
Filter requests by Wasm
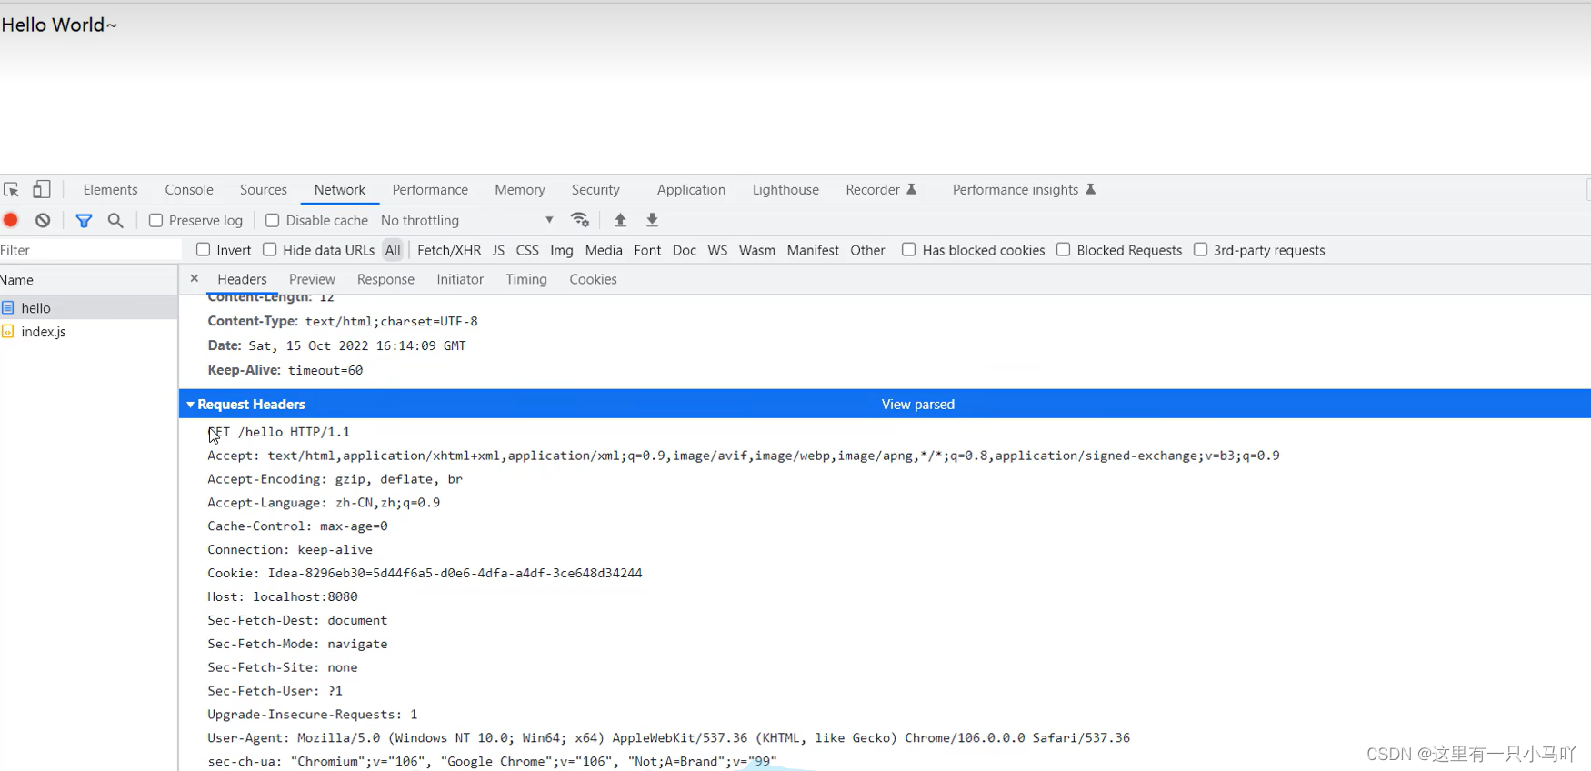(x=757, y=250)
